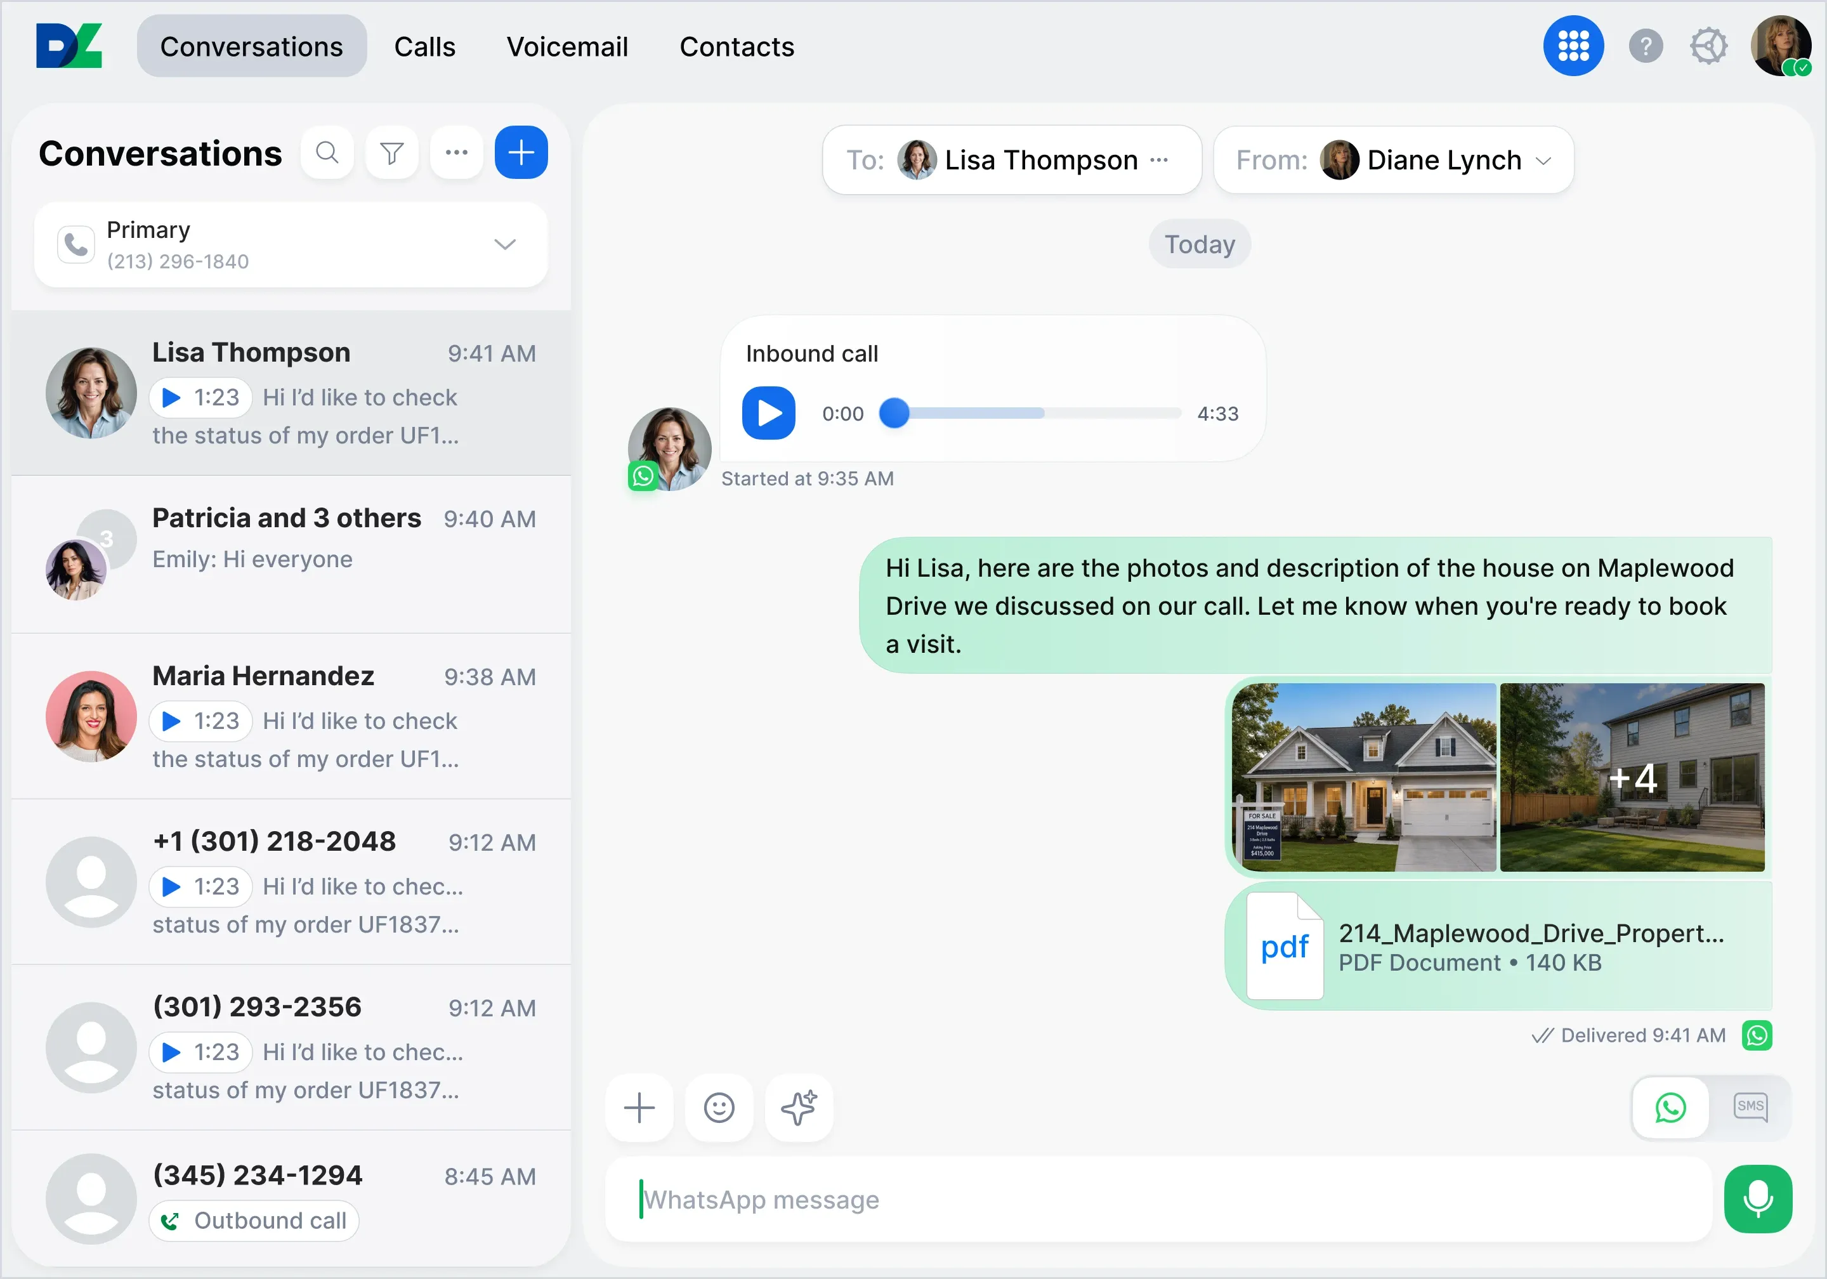Click the Outbound call badge for (345) 234-1294
This screenshot has width=1827, height=1279.
[x=254, y=1220]
